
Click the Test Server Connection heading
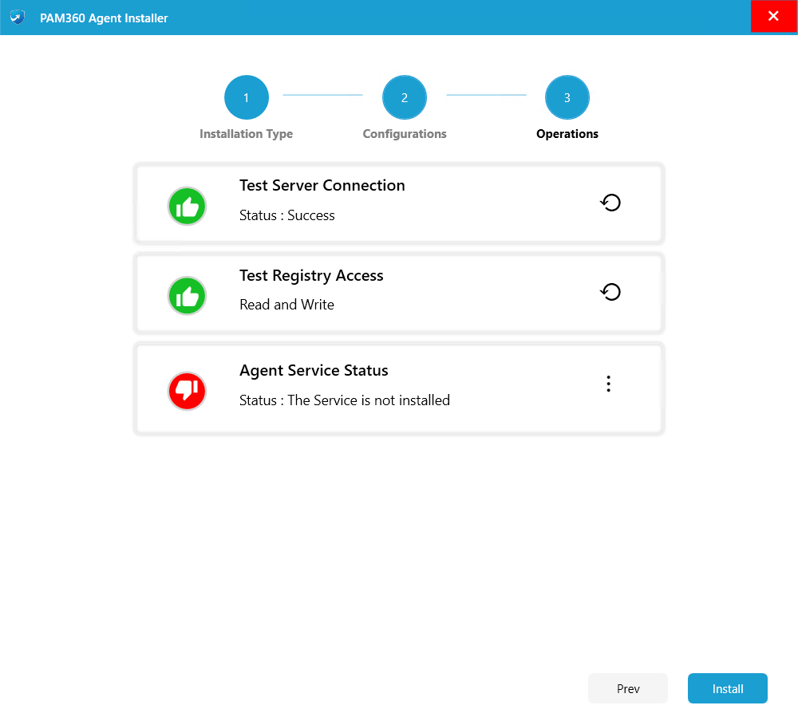click(x=322, y=185)
